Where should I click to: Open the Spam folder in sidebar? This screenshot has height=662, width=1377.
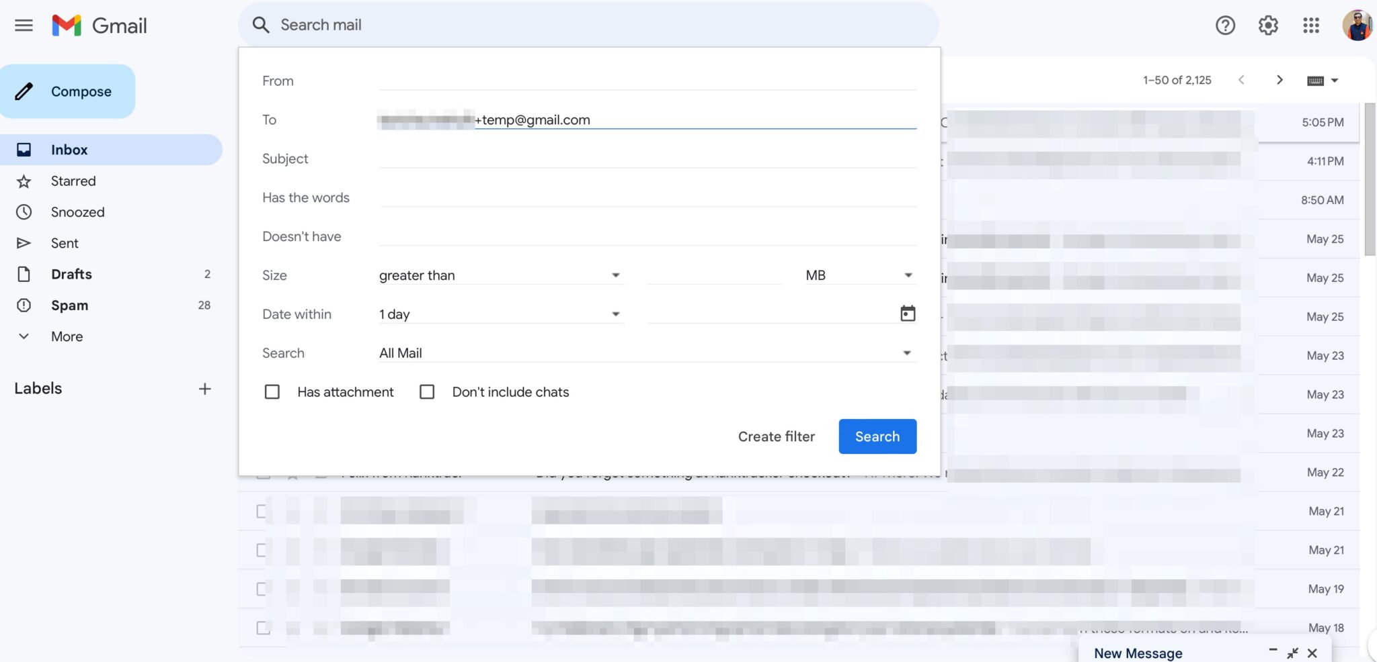68,305
